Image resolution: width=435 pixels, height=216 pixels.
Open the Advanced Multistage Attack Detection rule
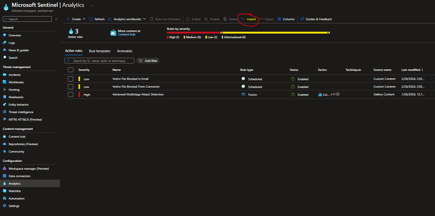pyautogui.click(x=138, y=94)
